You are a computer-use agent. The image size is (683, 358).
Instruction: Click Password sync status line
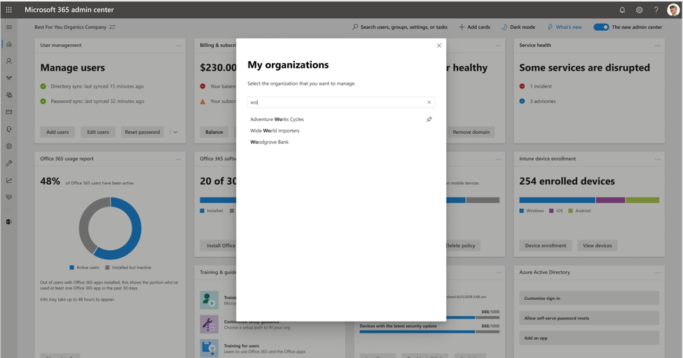pyautogui.click(x=92, y=101)
